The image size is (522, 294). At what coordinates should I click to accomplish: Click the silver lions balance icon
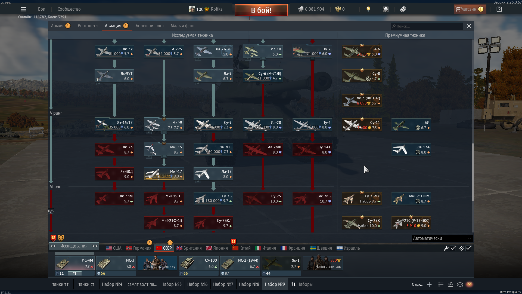pyautogui.click(x=301, y=9)
